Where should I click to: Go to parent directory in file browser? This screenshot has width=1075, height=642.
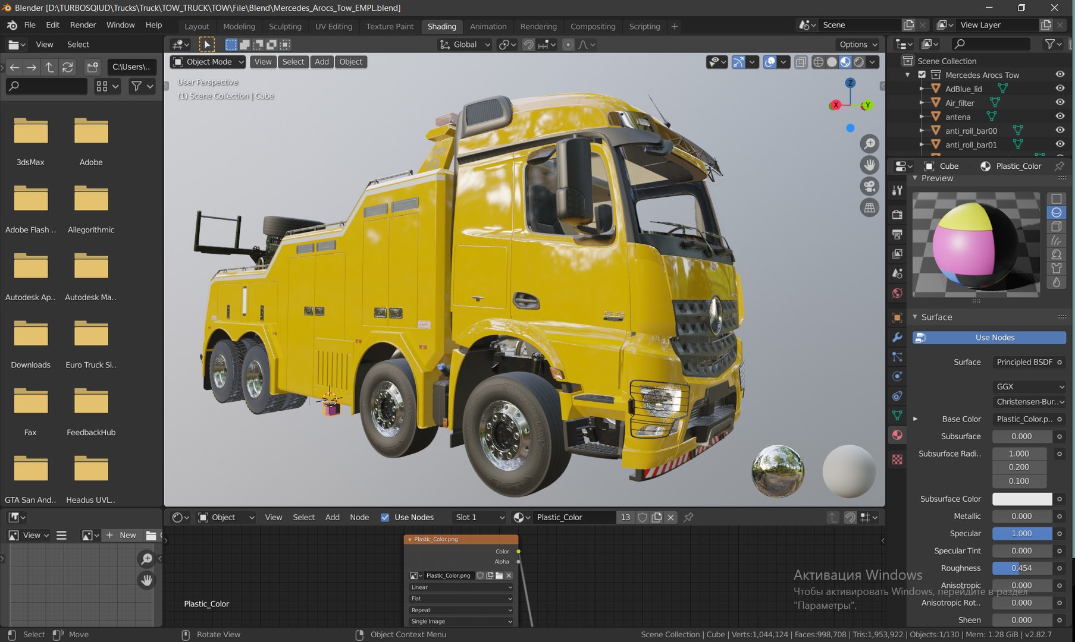click(50, 67)
